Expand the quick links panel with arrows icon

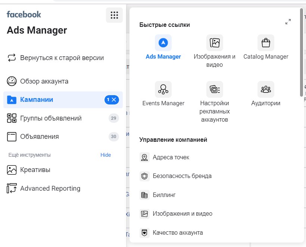288,22
